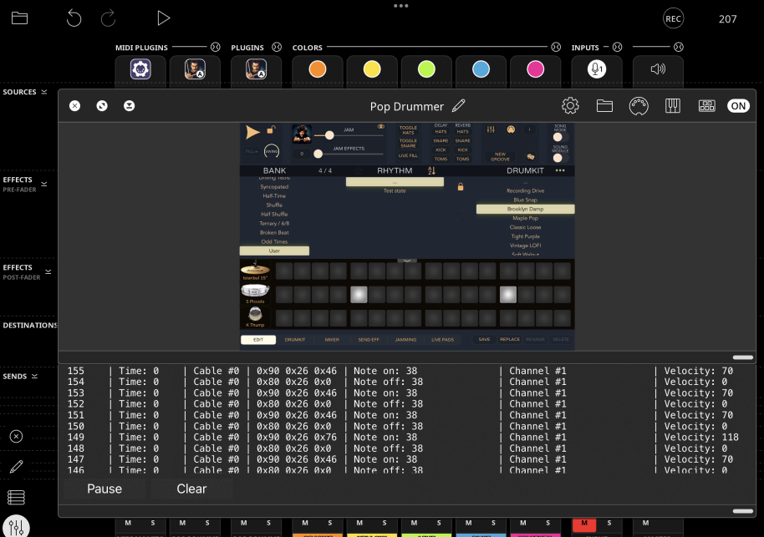
Task: Trigger LIVE FILL
Action: pos(408,156)
